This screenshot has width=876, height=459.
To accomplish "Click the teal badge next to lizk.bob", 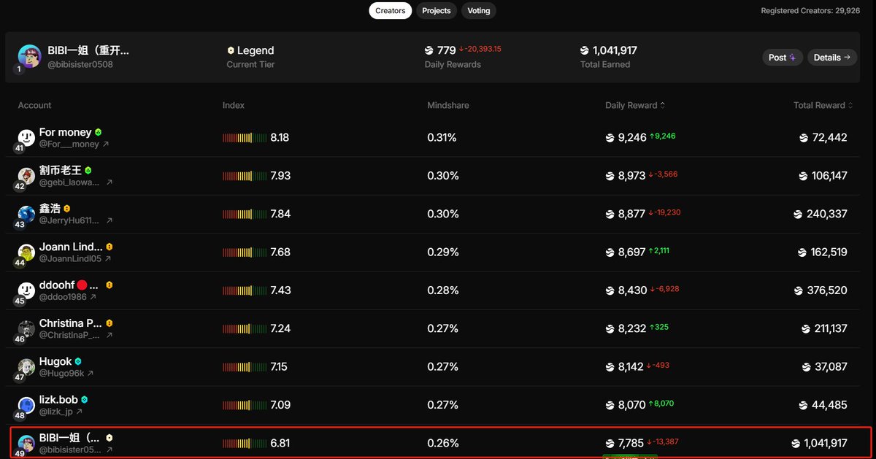I will (x=85, y=400).
